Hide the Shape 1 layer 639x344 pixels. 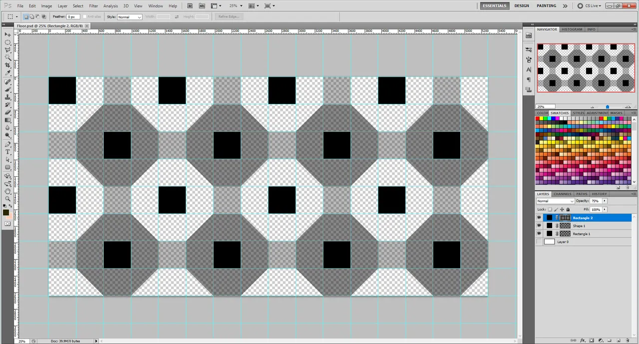tap(539, 226)
